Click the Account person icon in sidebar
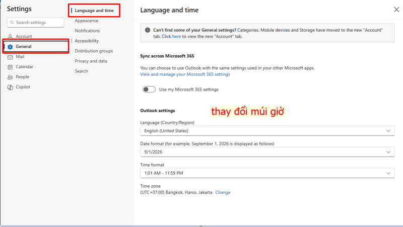Viewport: 403px width, 227px height. 10,37
